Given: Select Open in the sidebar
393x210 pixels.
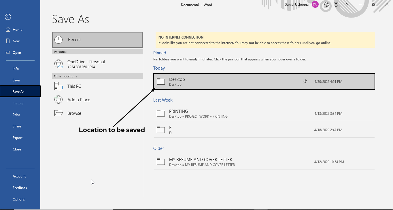Looking at the screenshot, I should [x=17, y=53].
